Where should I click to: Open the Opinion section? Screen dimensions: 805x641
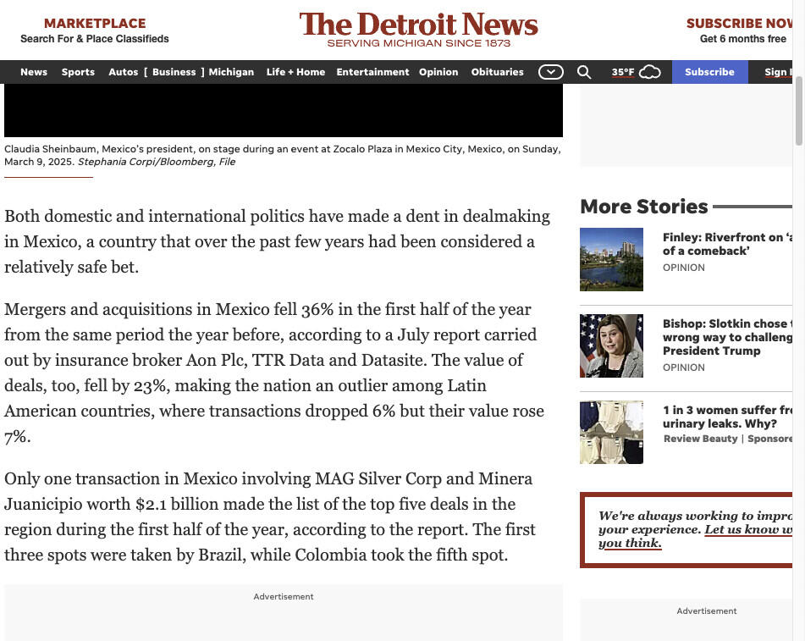point(438,72)
